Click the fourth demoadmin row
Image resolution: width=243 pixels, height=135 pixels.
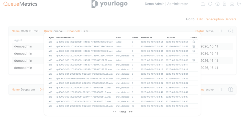[x=23, y=68]
